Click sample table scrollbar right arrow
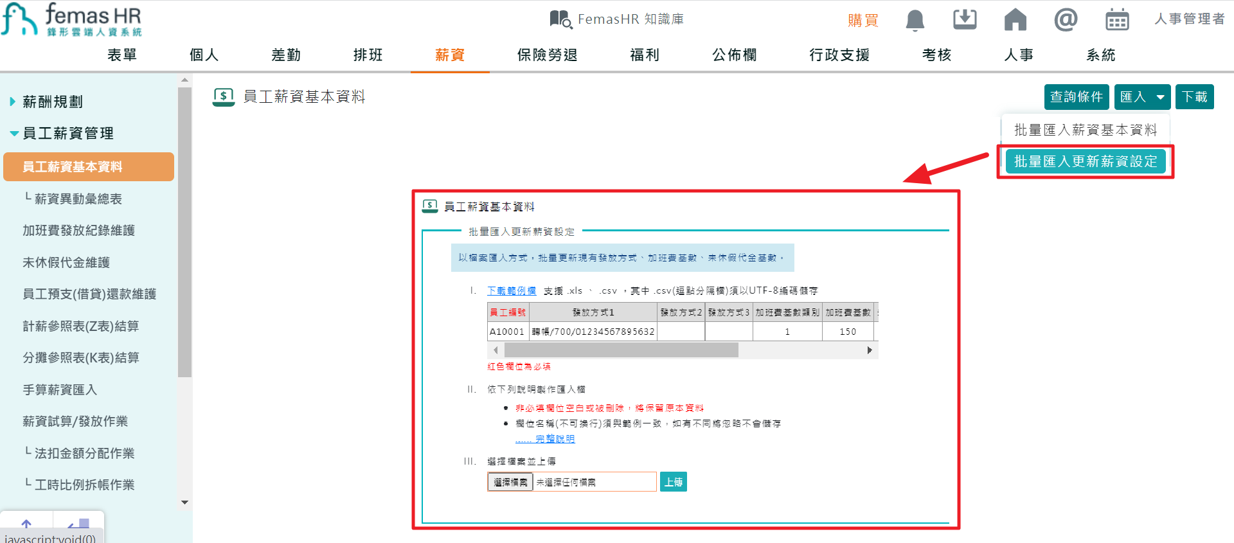Screen dimensions: 1234x543 (x=869, y=350)
